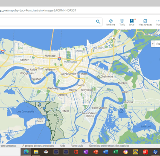The image size is (160, 156).
Task: Click the route 3139 shield marker
Action: coord(41,68)
